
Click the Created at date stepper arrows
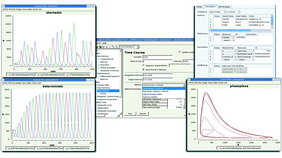(225, 12)
